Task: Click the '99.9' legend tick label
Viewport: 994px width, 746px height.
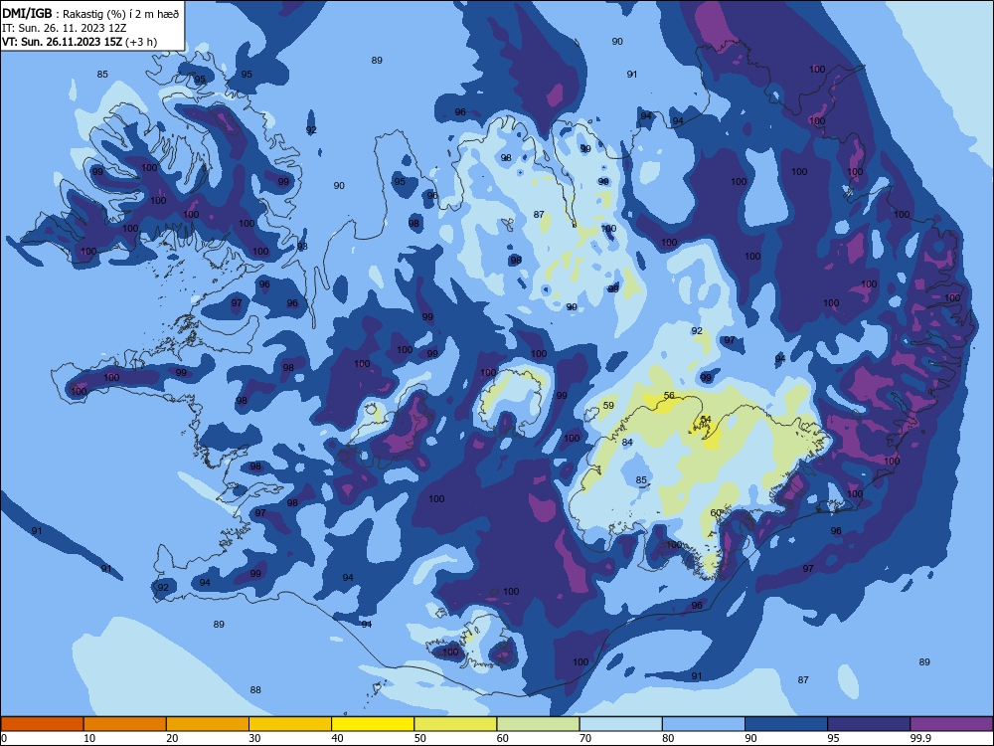Action: (920, 738)
